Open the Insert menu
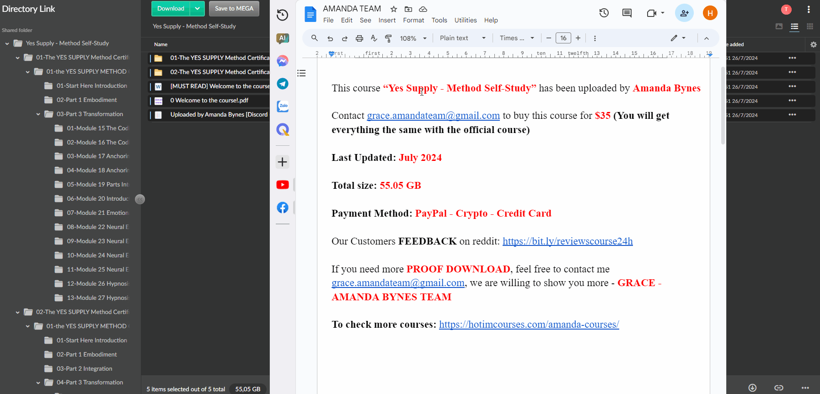 tap(387, 20)
